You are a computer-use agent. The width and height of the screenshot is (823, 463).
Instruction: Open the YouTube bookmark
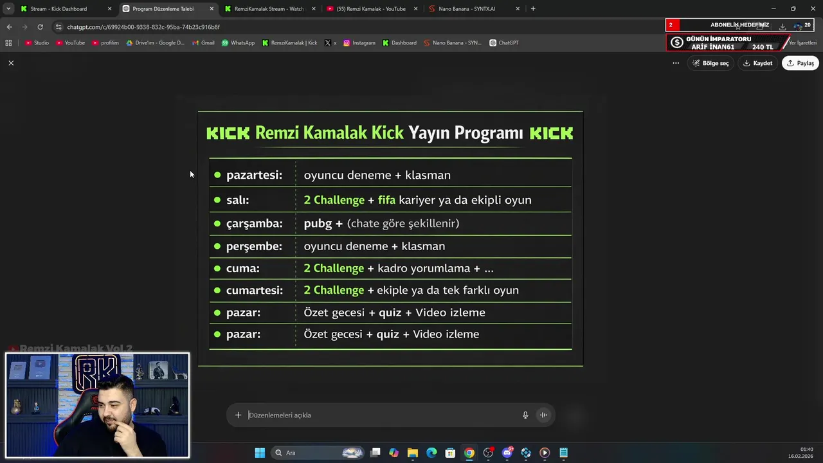(70, 43)
